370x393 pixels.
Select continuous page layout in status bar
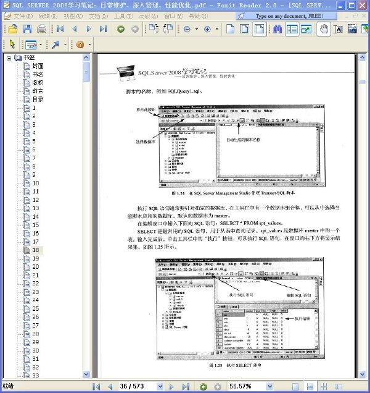click(x=310, y=387)
